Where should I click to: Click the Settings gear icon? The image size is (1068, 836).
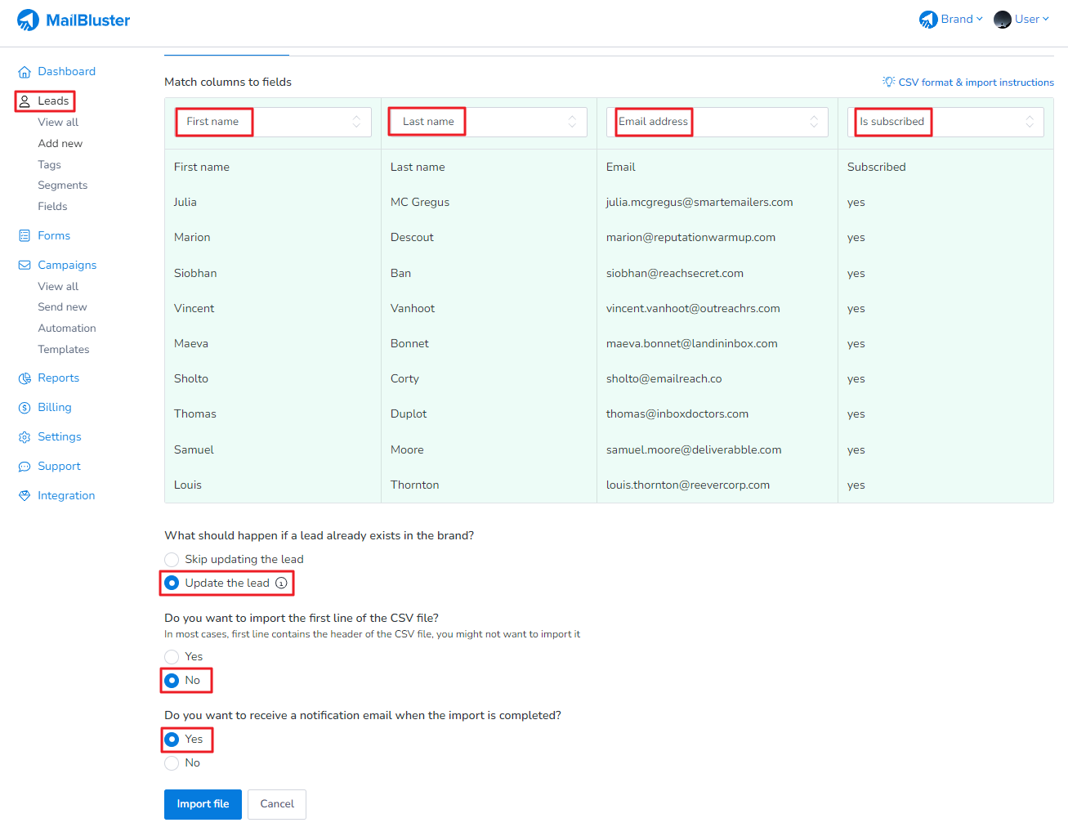[x=25, y=437]
